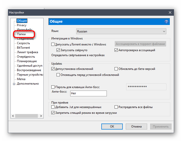
Task: Click the Отмена button
Action: coord(136,127)
